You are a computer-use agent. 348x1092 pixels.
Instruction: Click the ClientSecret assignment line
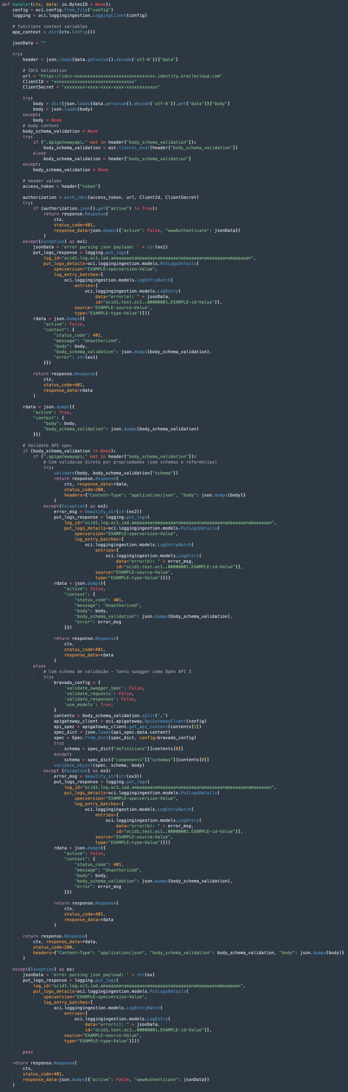91,87
